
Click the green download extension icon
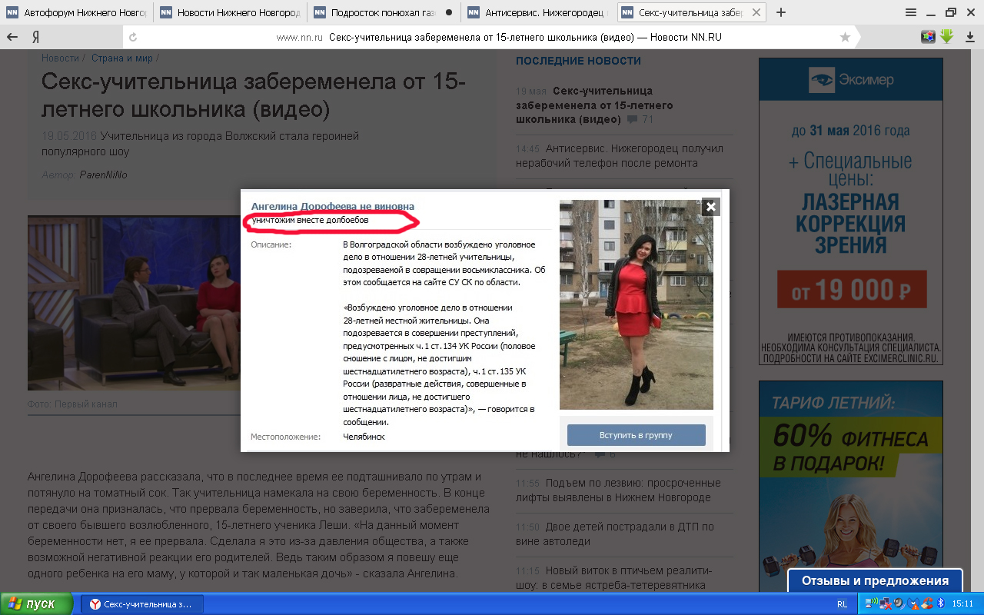click(x=946, y=36)
